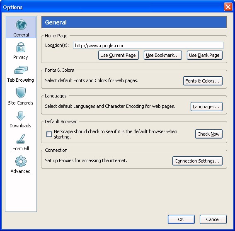Click the Check Now button

[x=209, y=134]
